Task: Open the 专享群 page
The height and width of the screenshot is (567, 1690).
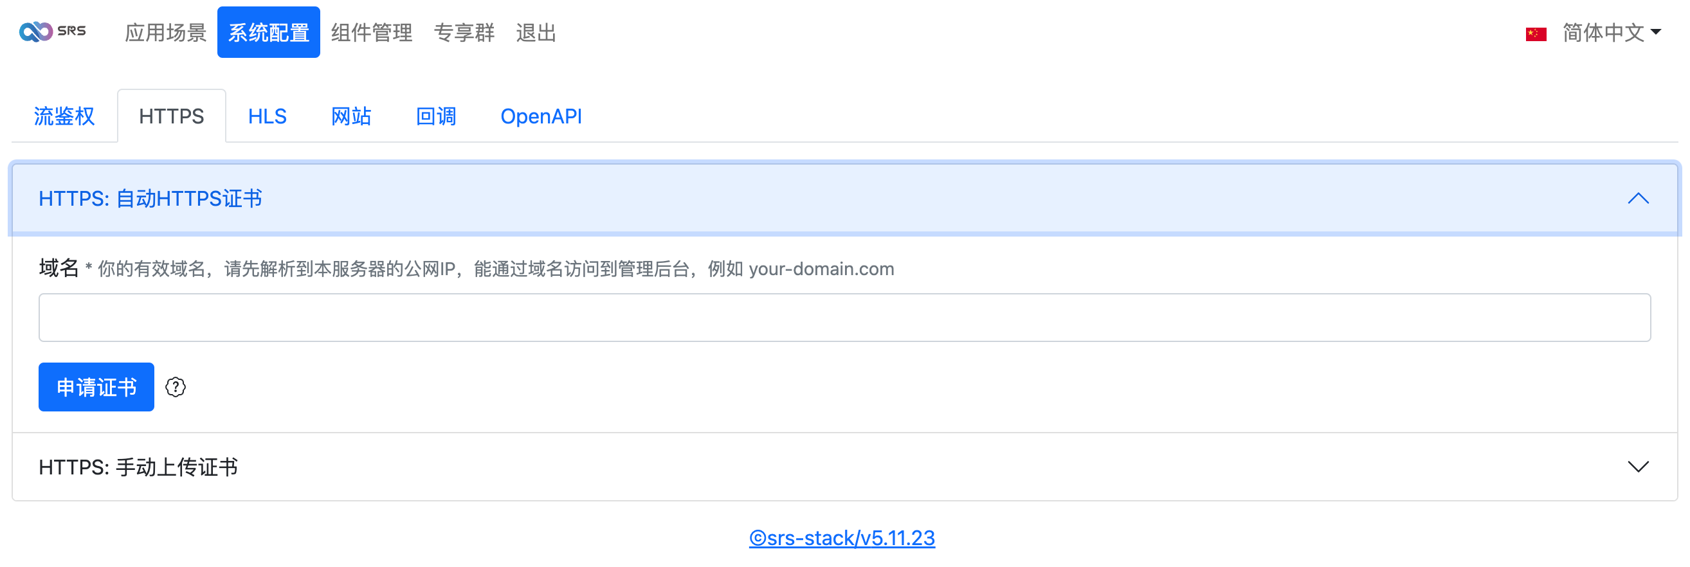Action: click(x=464, y=32)
